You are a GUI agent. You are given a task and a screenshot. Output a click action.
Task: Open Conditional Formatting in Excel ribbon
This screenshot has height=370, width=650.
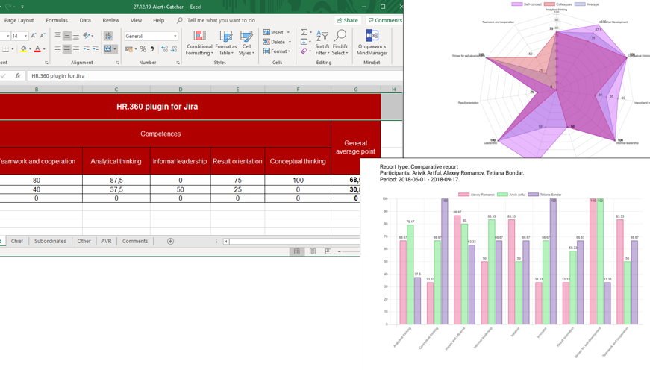coord(199,43)
